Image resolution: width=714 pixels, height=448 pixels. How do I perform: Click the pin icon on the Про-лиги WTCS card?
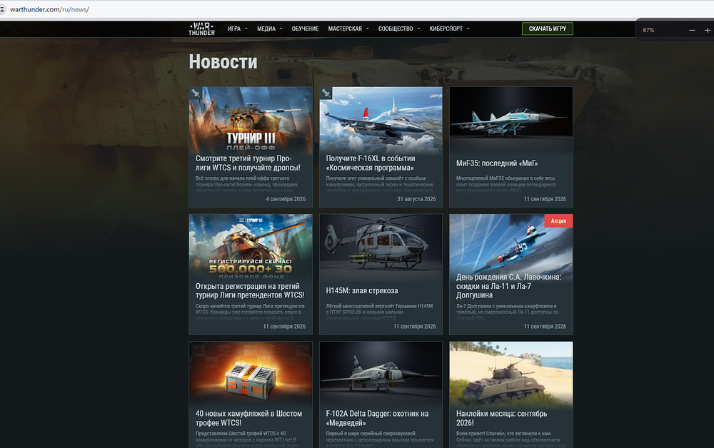pos(196,93)
